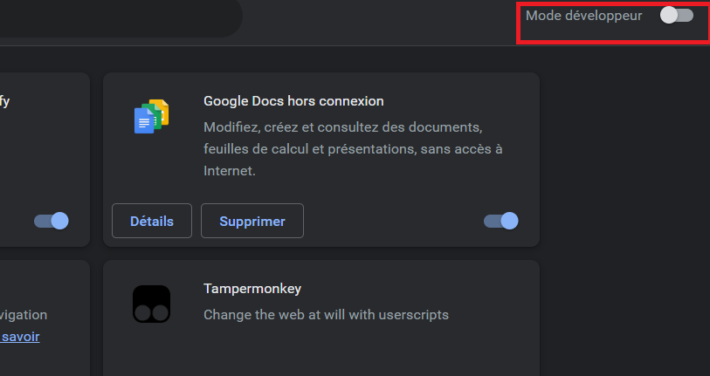Click the card title ending in "fy"
The height and width of the screenshot is (376, 710).
4,101
